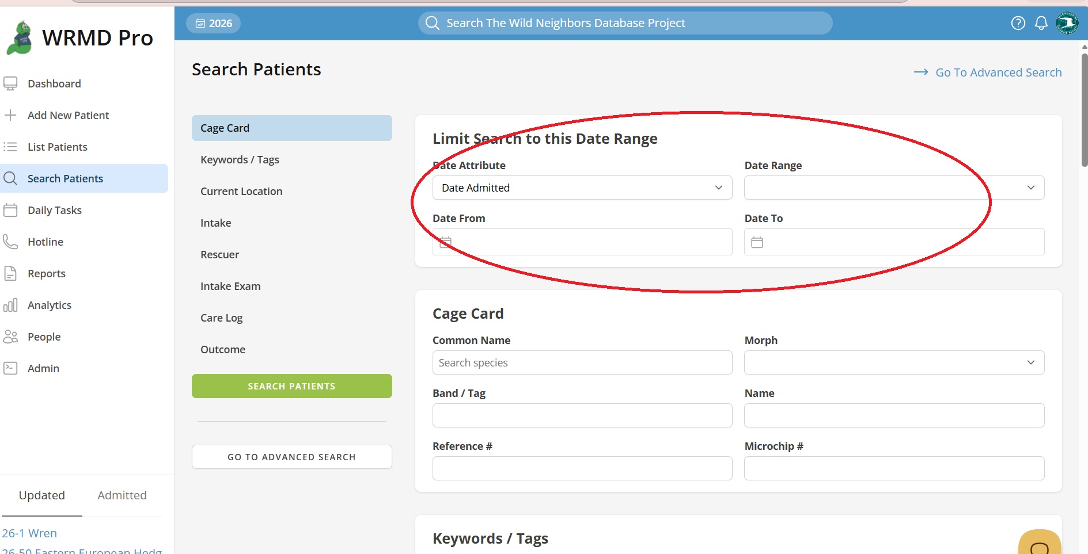
Task: Click the Date To input field
Action: click(x=894, y=242)
